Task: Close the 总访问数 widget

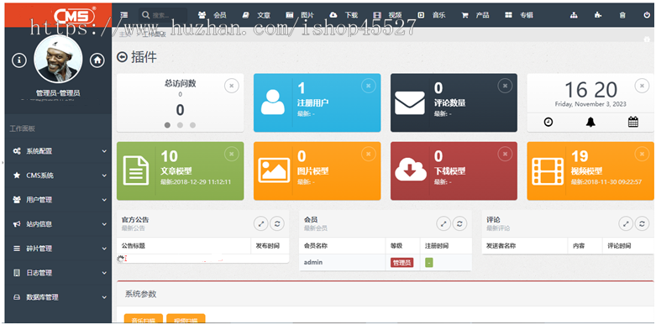Action: tap(232, 86)
